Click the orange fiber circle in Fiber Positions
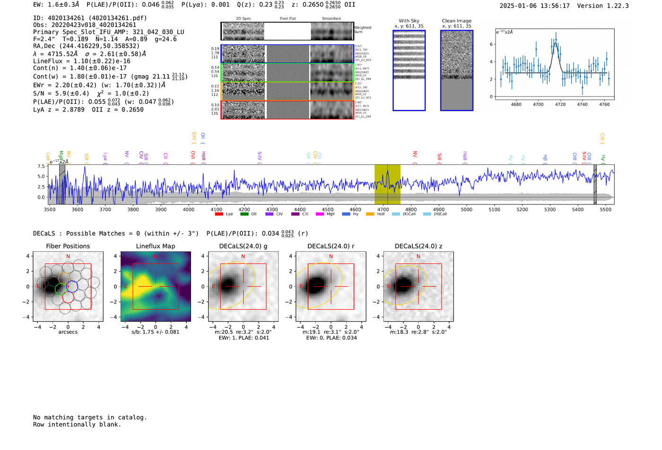662x450 pixels. (x=64, y=279)
